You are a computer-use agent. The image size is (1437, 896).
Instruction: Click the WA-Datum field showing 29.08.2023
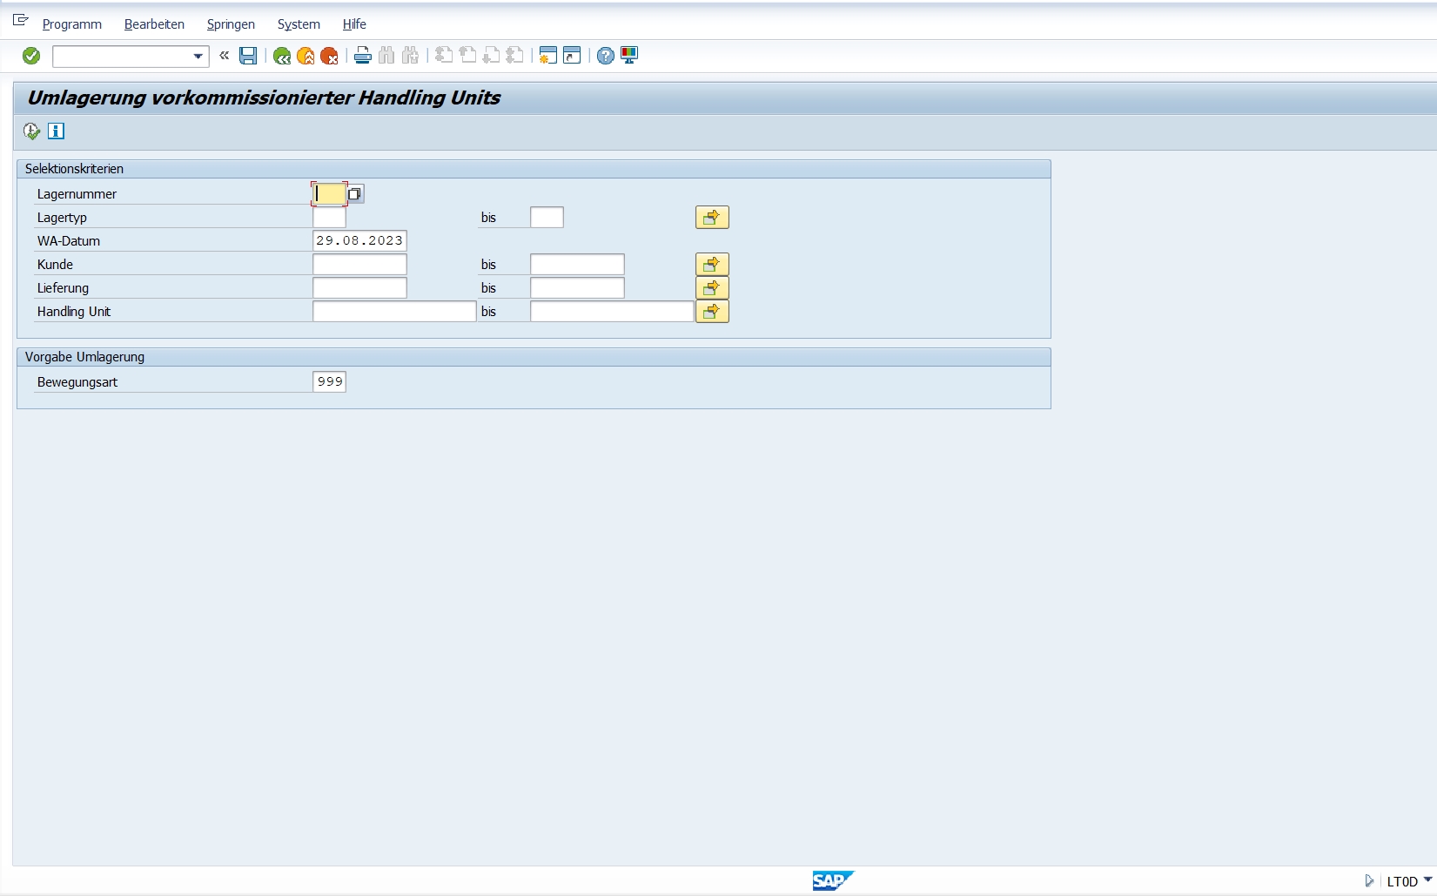coord(359,241)
